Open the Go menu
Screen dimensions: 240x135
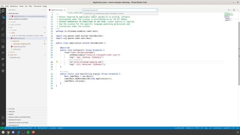(x=26, y=6)
